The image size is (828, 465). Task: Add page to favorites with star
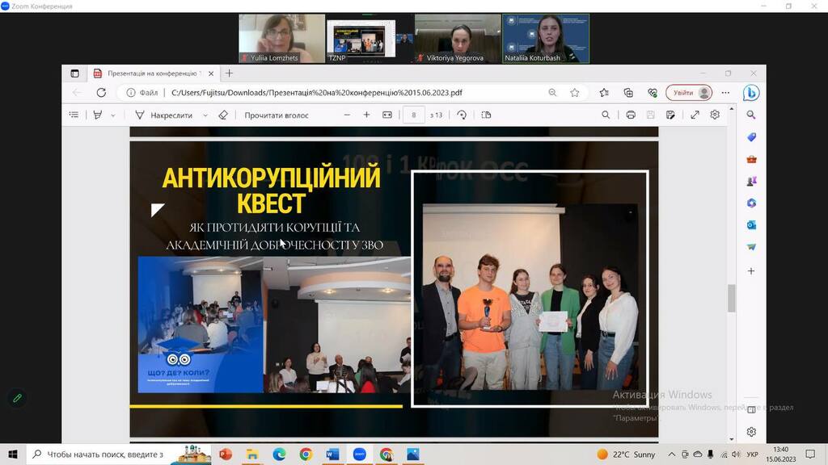[575, 93]
